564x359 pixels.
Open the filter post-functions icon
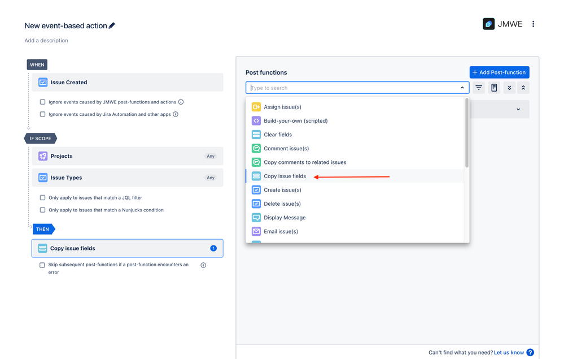pos(479,88)
